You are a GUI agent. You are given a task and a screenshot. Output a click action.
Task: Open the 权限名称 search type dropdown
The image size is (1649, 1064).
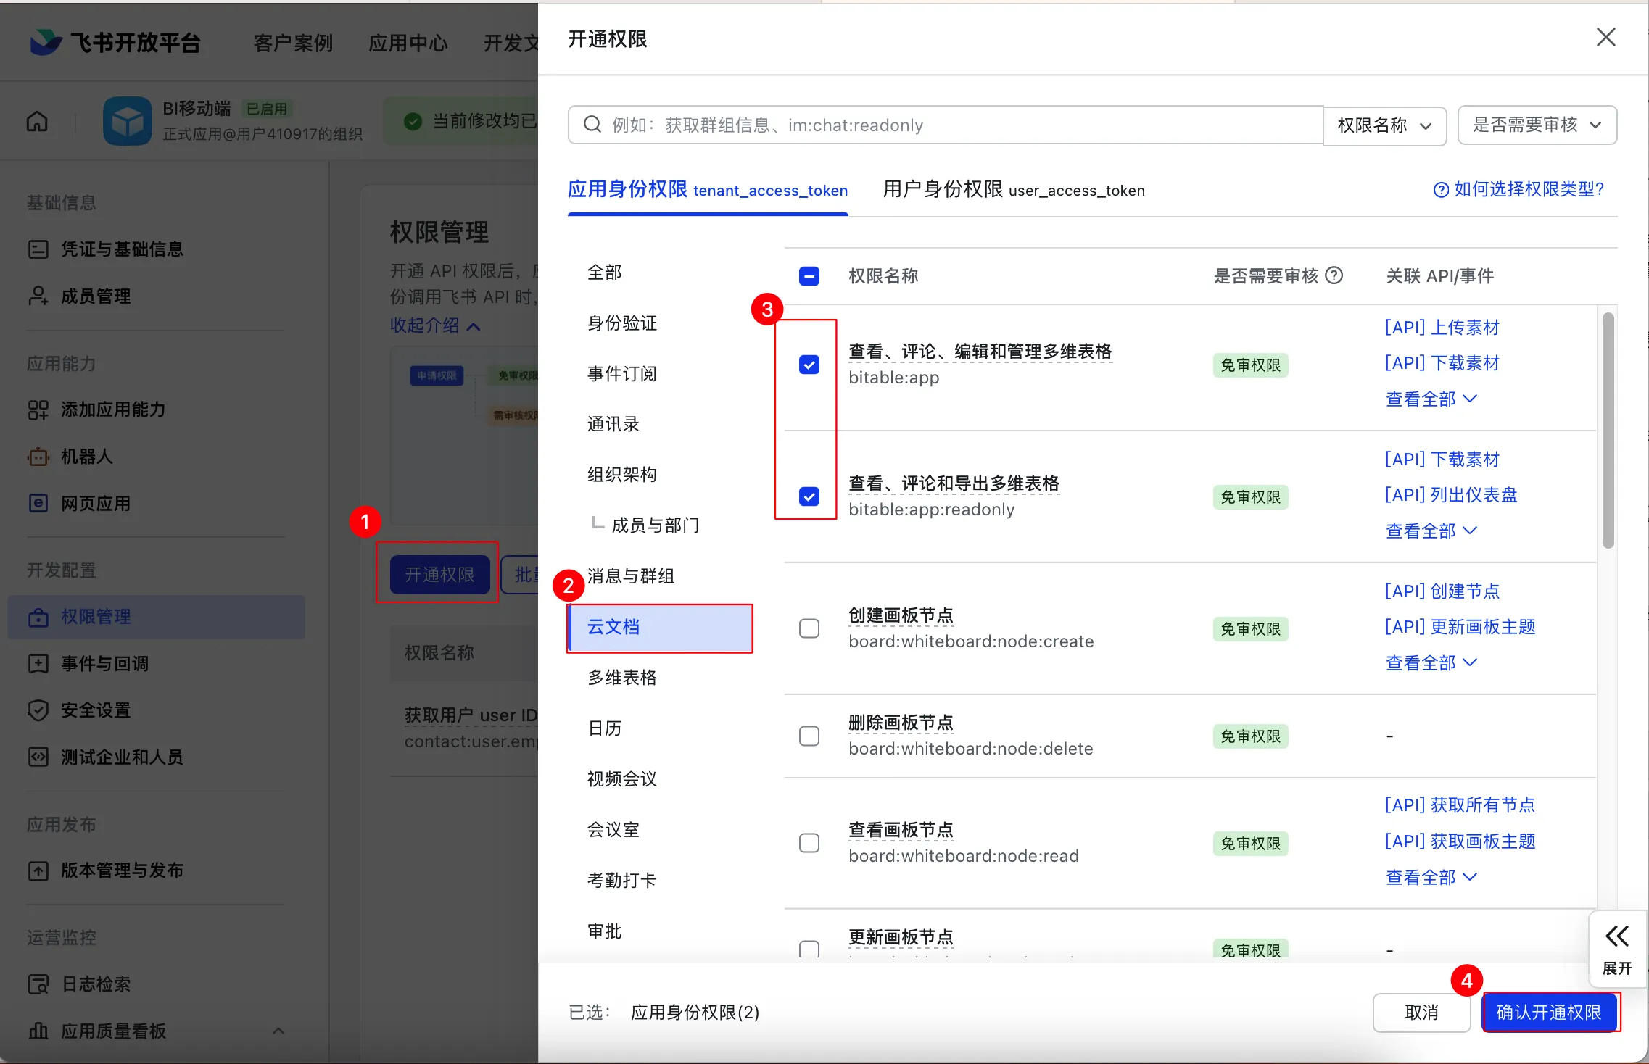coord(1384,125)
